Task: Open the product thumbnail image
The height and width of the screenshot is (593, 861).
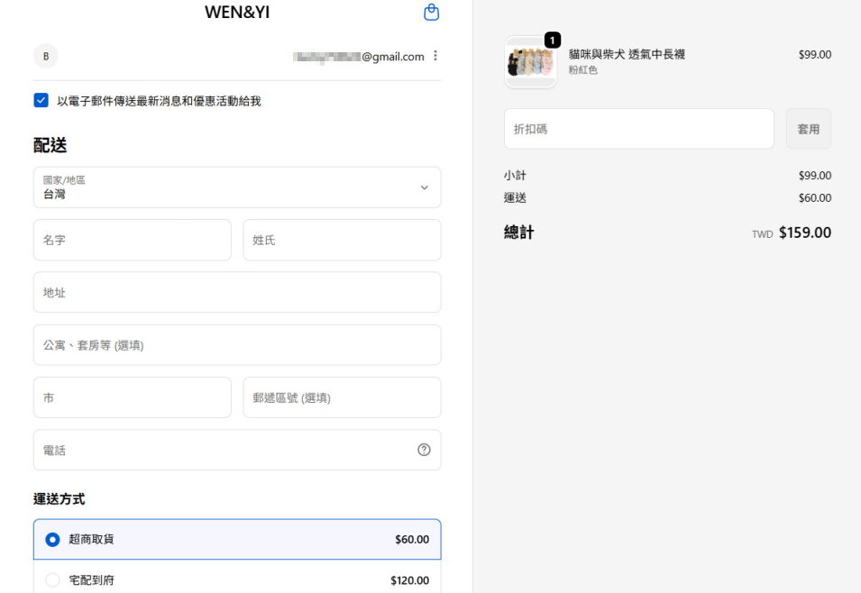Action: tap(530, 63)
